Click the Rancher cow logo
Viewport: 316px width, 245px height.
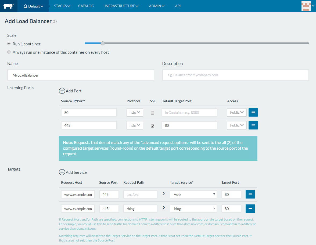[x=8, y=6]
